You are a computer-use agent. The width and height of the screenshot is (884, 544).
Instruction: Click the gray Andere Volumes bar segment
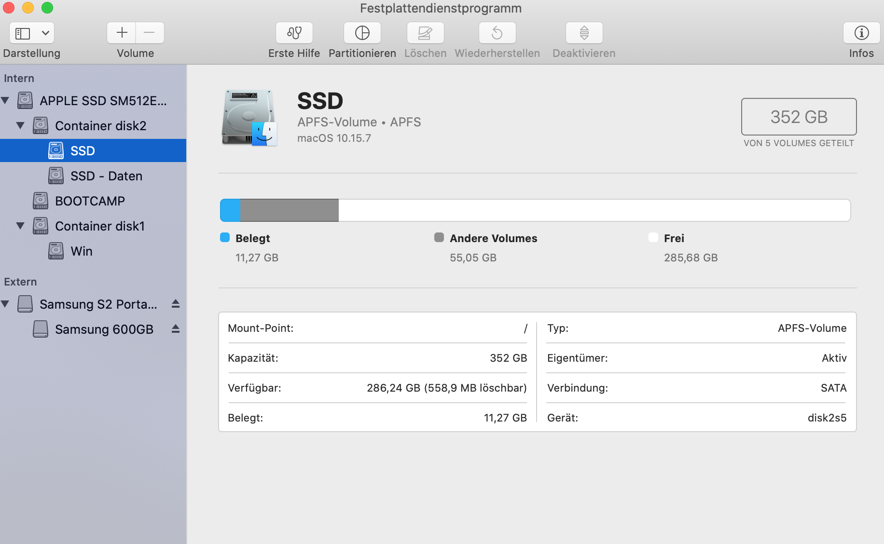(290, 210)
